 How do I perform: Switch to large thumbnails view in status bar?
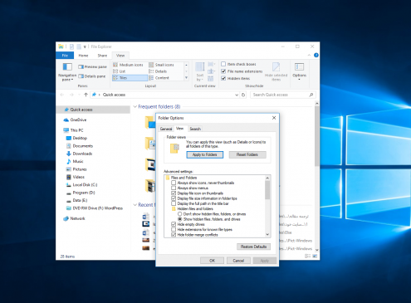click(315, 257)
